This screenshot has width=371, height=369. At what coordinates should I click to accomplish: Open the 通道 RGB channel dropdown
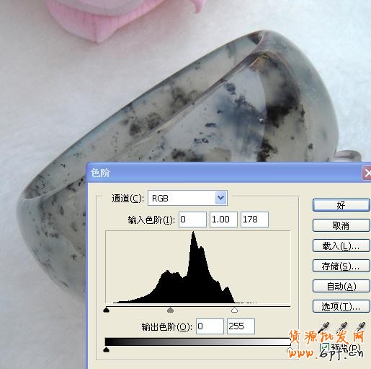[x=221, y=198]
